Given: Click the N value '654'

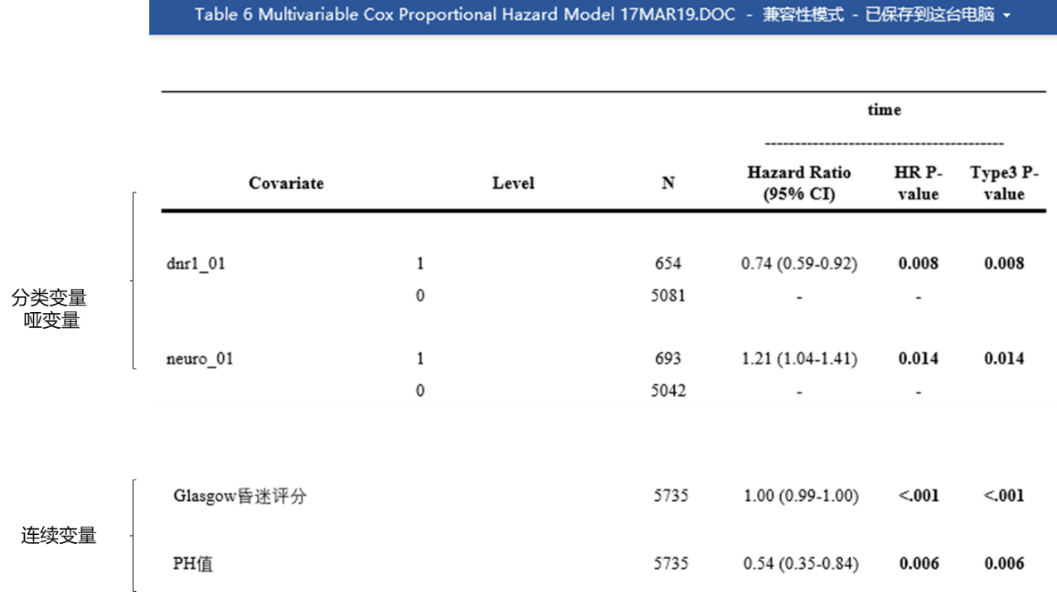Looking at the screenshot, I should point(668,263).
